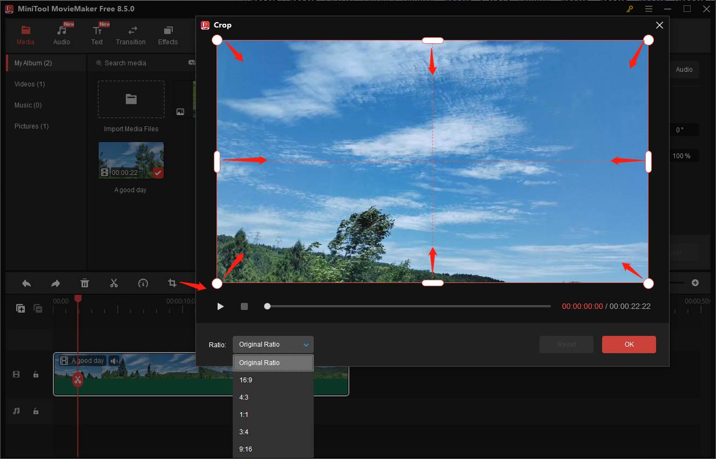Open the Ratio dropdown
The width and height of the screenshot is (716, 459).
(x=273, y=344)
